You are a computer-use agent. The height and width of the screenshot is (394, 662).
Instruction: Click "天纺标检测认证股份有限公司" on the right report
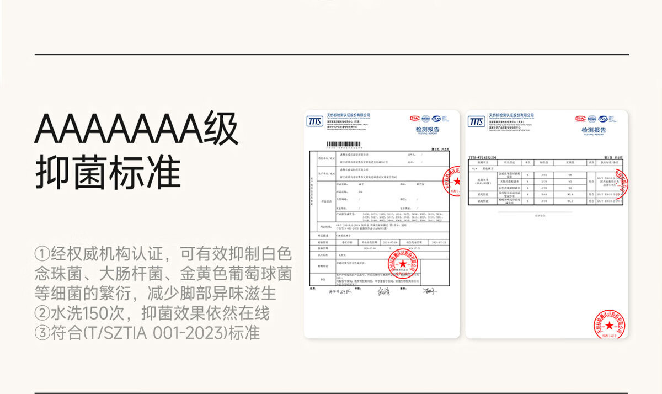tap(511, 115)
